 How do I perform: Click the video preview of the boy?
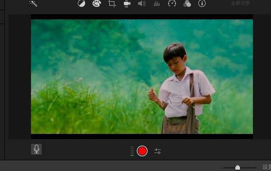coord(142,77)
